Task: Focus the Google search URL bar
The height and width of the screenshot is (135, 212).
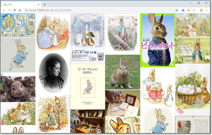Action: [99, 10]
